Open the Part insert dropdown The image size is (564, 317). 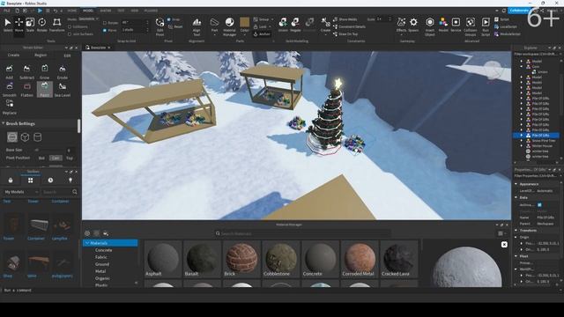point(214,35)
